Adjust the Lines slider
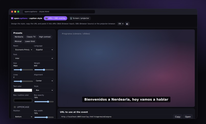 tap(23, 81)
